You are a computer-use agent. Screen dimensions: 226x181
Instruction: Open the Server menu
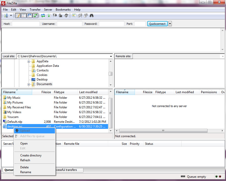tap(48, 10)
